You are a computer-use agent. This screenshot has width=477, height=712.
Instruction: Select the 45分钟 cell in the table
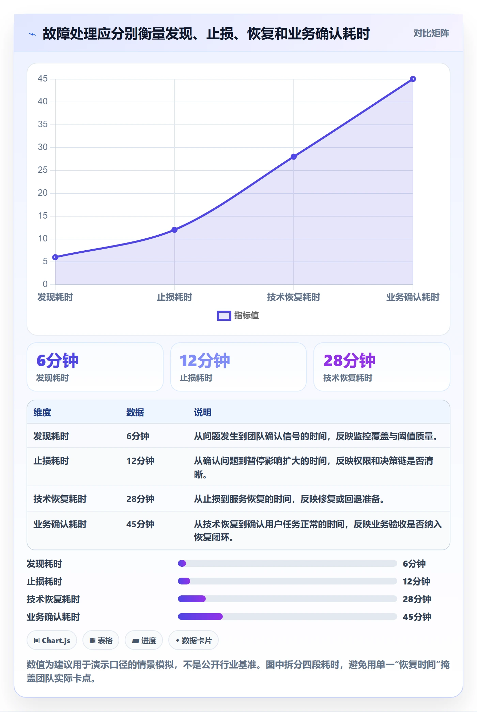[x=140, y=524]
